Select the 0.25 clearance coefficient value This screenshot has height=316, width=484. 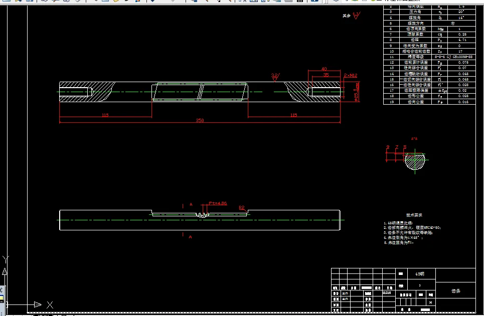(x=462, y=34)
